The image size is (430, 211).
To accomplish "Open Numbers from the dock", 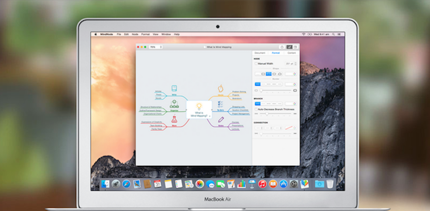I will coord(241,184).
